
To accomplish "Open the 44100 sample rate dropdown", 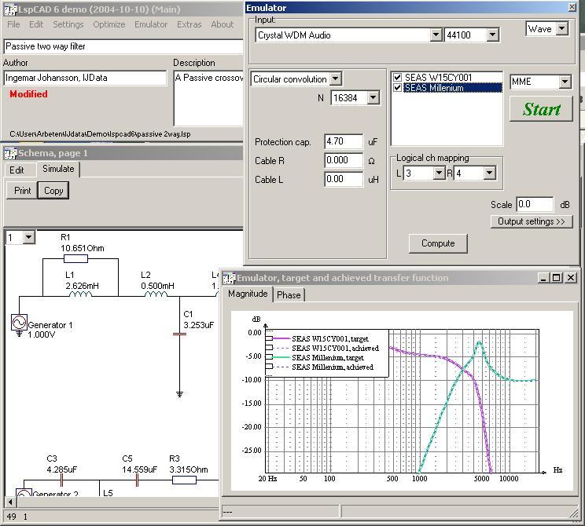I will pyautogui.click(x=492, y=35).
